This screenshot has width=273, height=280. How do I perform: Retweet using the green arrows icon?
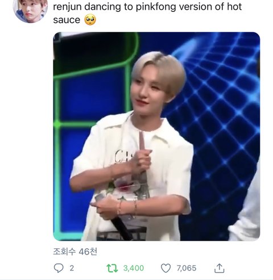coord(112,268)
